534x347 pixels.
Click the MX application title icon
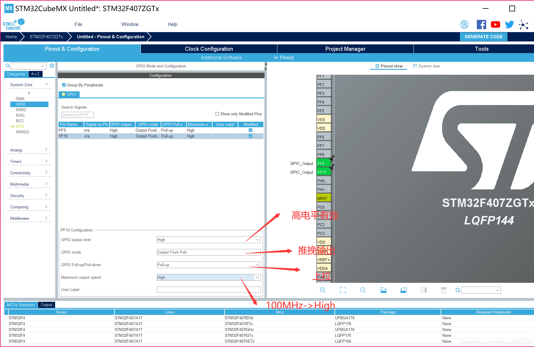coord(9,8)
